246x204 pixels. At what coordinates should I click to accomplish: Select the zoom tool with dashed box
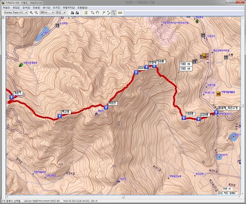click(x=93, y=13)
